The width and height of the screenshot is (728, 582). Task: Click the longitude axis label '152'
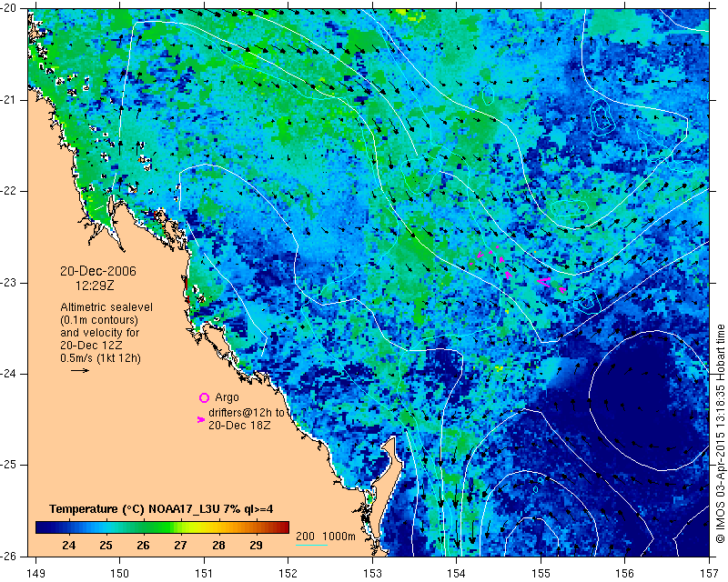pos(288,574)
